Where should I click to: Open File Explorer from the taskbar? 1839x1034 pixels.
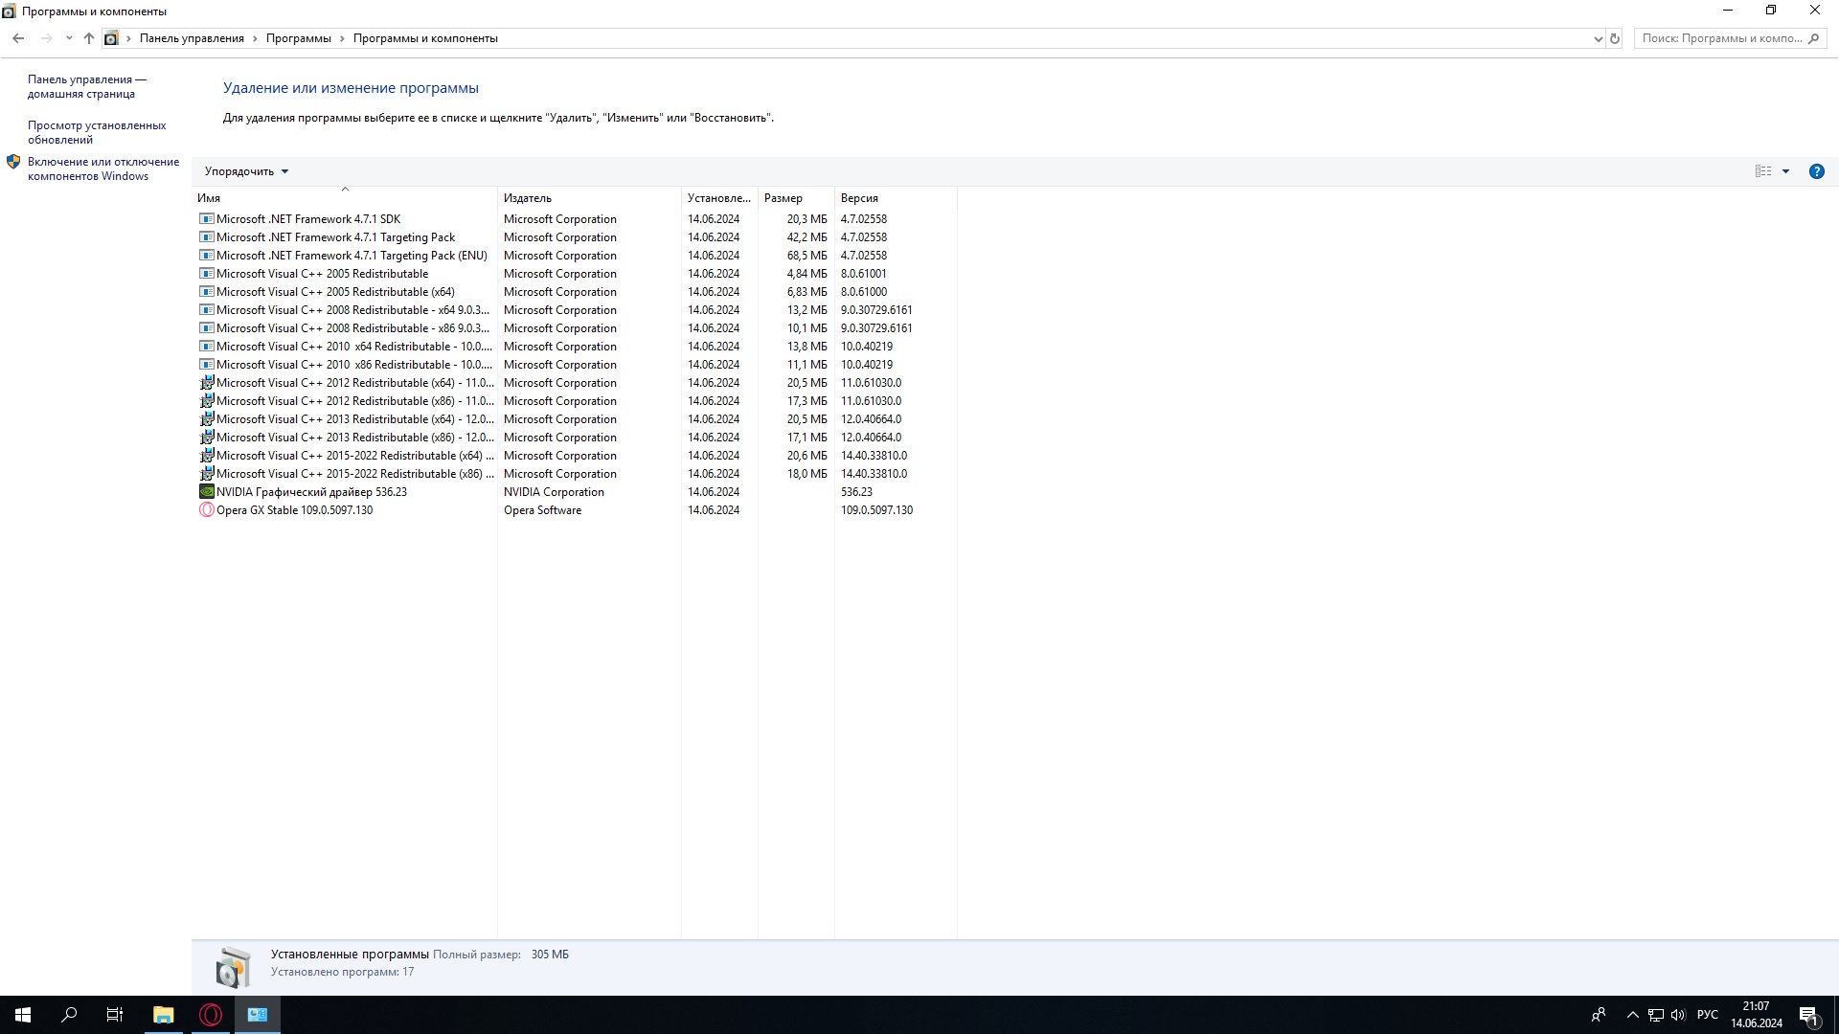click(164, 1015)
